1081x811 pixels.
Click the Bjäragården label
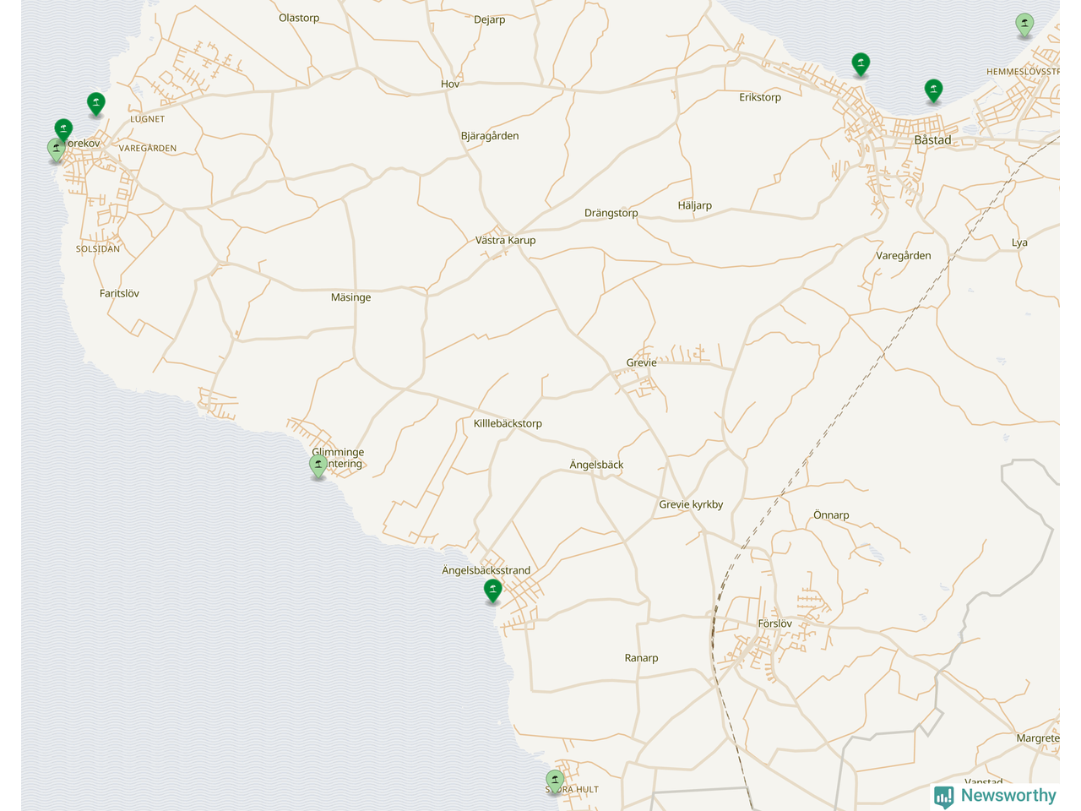pyautogui.click(x=490, y=135)
